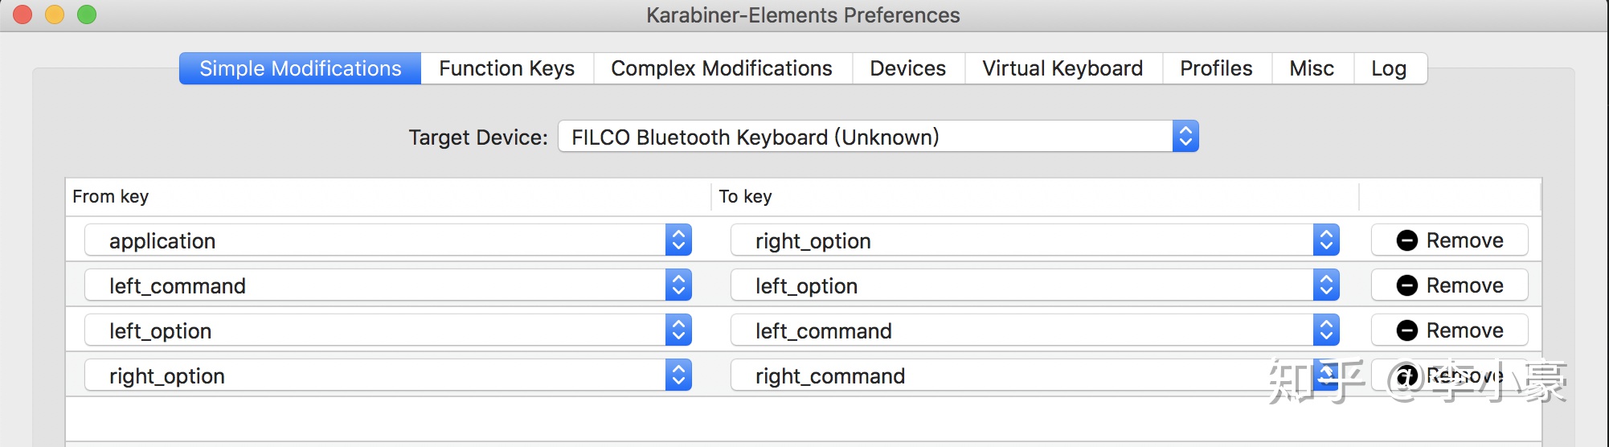The width and height of the screenshot is (1609, 447).
Task: Change To key 'right_option' selection
Action: pos(1035,240)
